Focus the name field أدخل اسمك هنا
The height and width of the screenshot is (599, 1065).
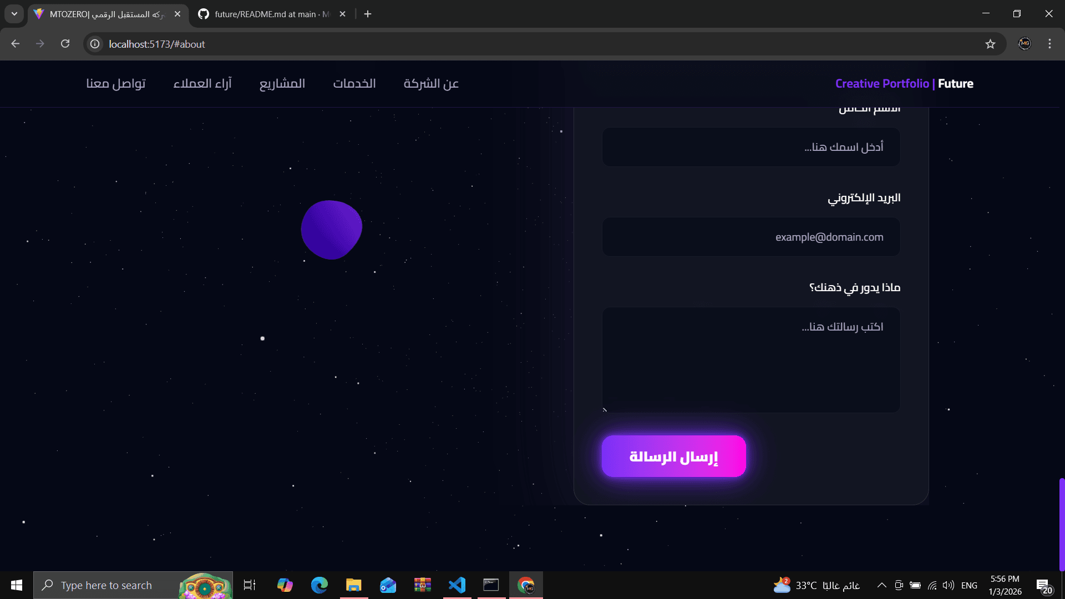(x=751, y=147)
